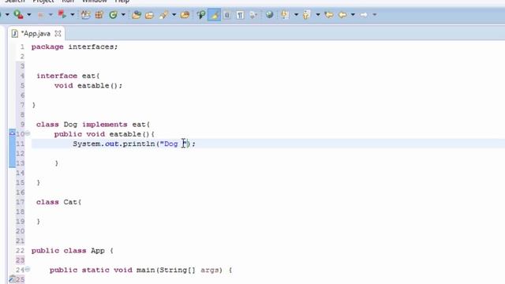Open the Next Annotation dropdown arrow
The height and width of the screenshot is (284, 505).
tap(296, 14)
